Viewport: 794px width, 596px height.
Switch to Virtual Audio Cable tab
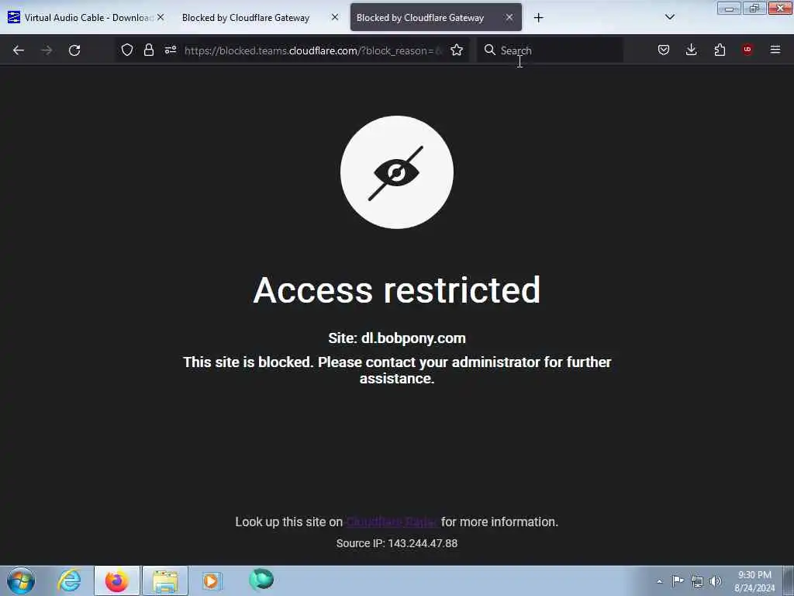click(x=86, y=18)
